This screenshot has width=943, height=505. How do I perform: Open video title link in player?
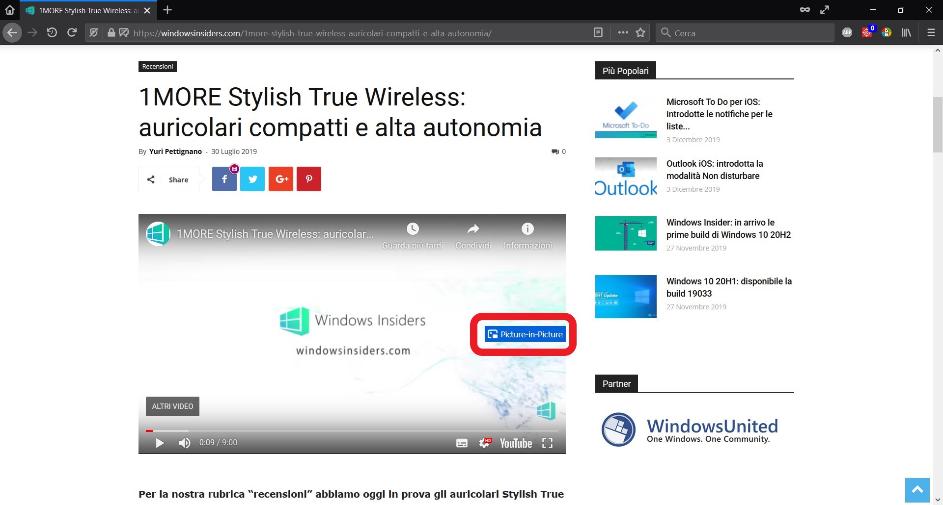click(x=275, y=234)
